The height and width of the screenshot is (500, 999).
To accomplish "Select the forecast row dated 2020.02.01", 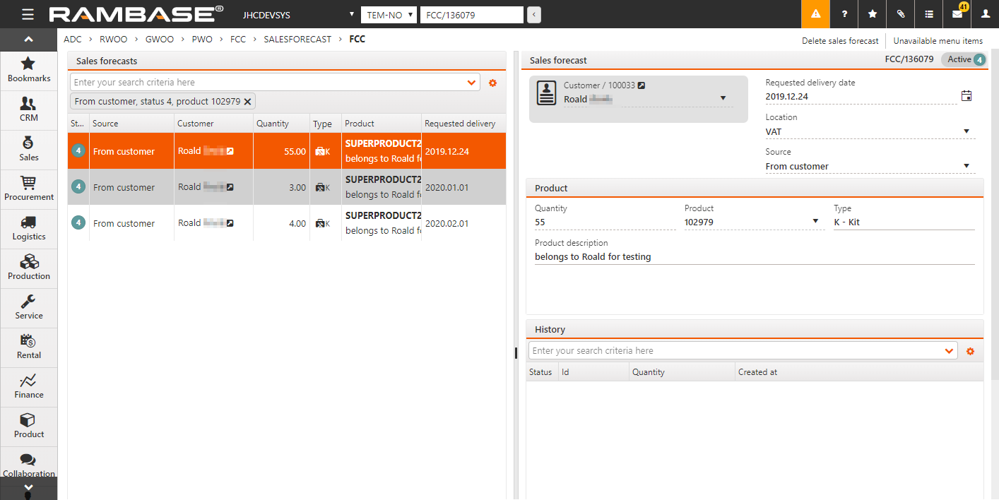I will pyautogui.click(x=287, y=223).
